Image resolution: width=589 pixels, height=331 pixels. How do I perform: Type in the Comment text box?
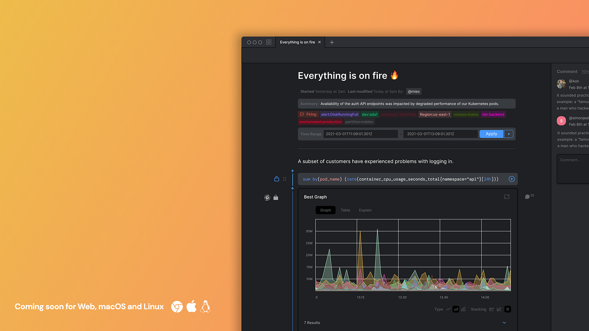tap(573, 169)
